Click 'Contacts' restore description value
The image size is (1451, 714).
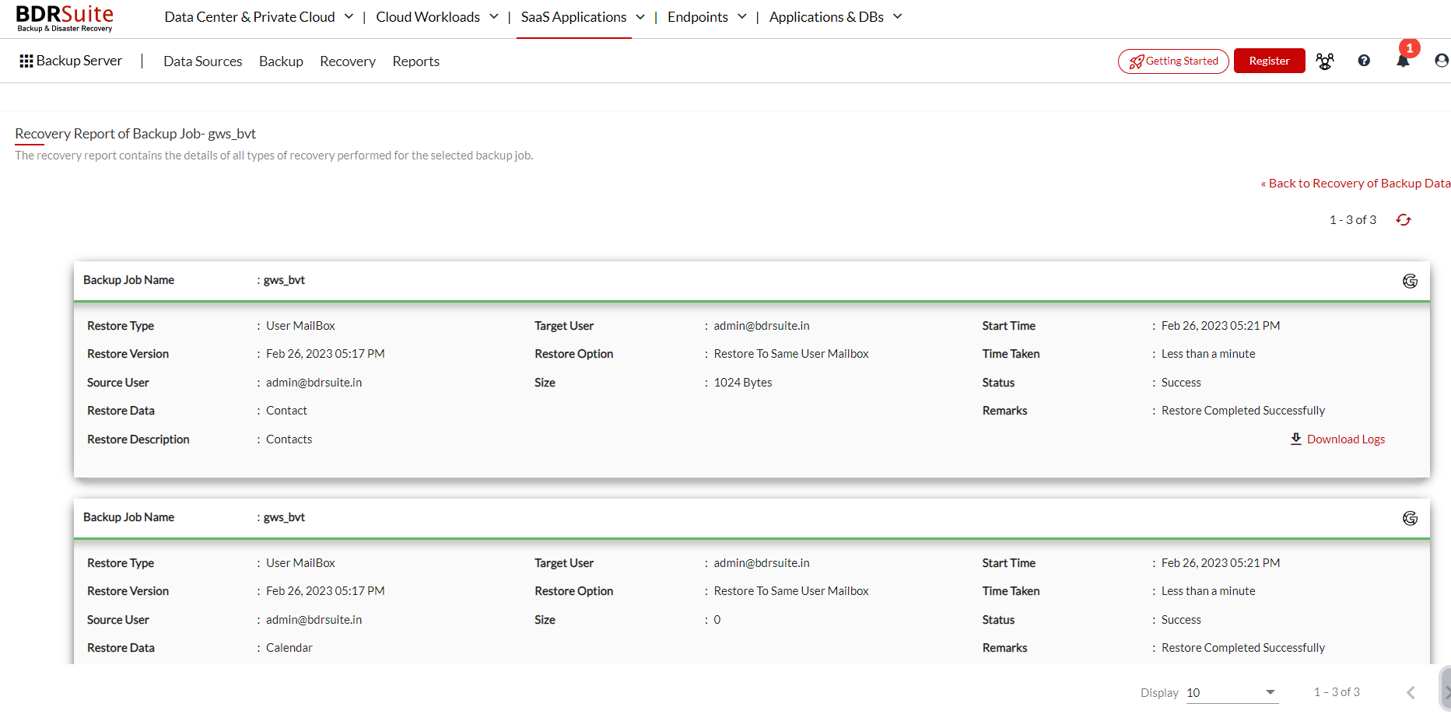coord(289,439)
